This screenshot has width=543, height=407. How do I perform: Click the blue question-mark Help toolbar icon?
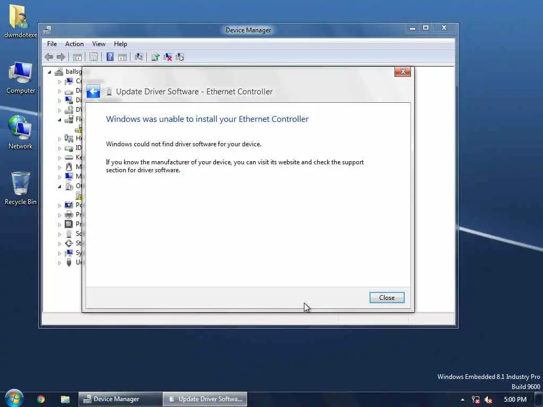coord(110,57)
